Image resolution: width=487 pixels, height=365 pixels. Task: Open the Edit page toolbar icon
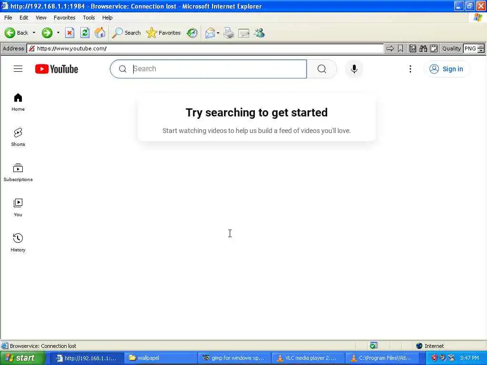(244, 33)
